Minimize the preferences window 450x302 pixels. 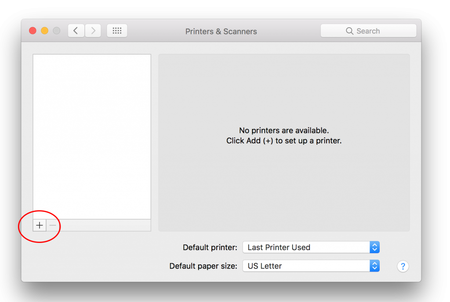coord(44,30)
